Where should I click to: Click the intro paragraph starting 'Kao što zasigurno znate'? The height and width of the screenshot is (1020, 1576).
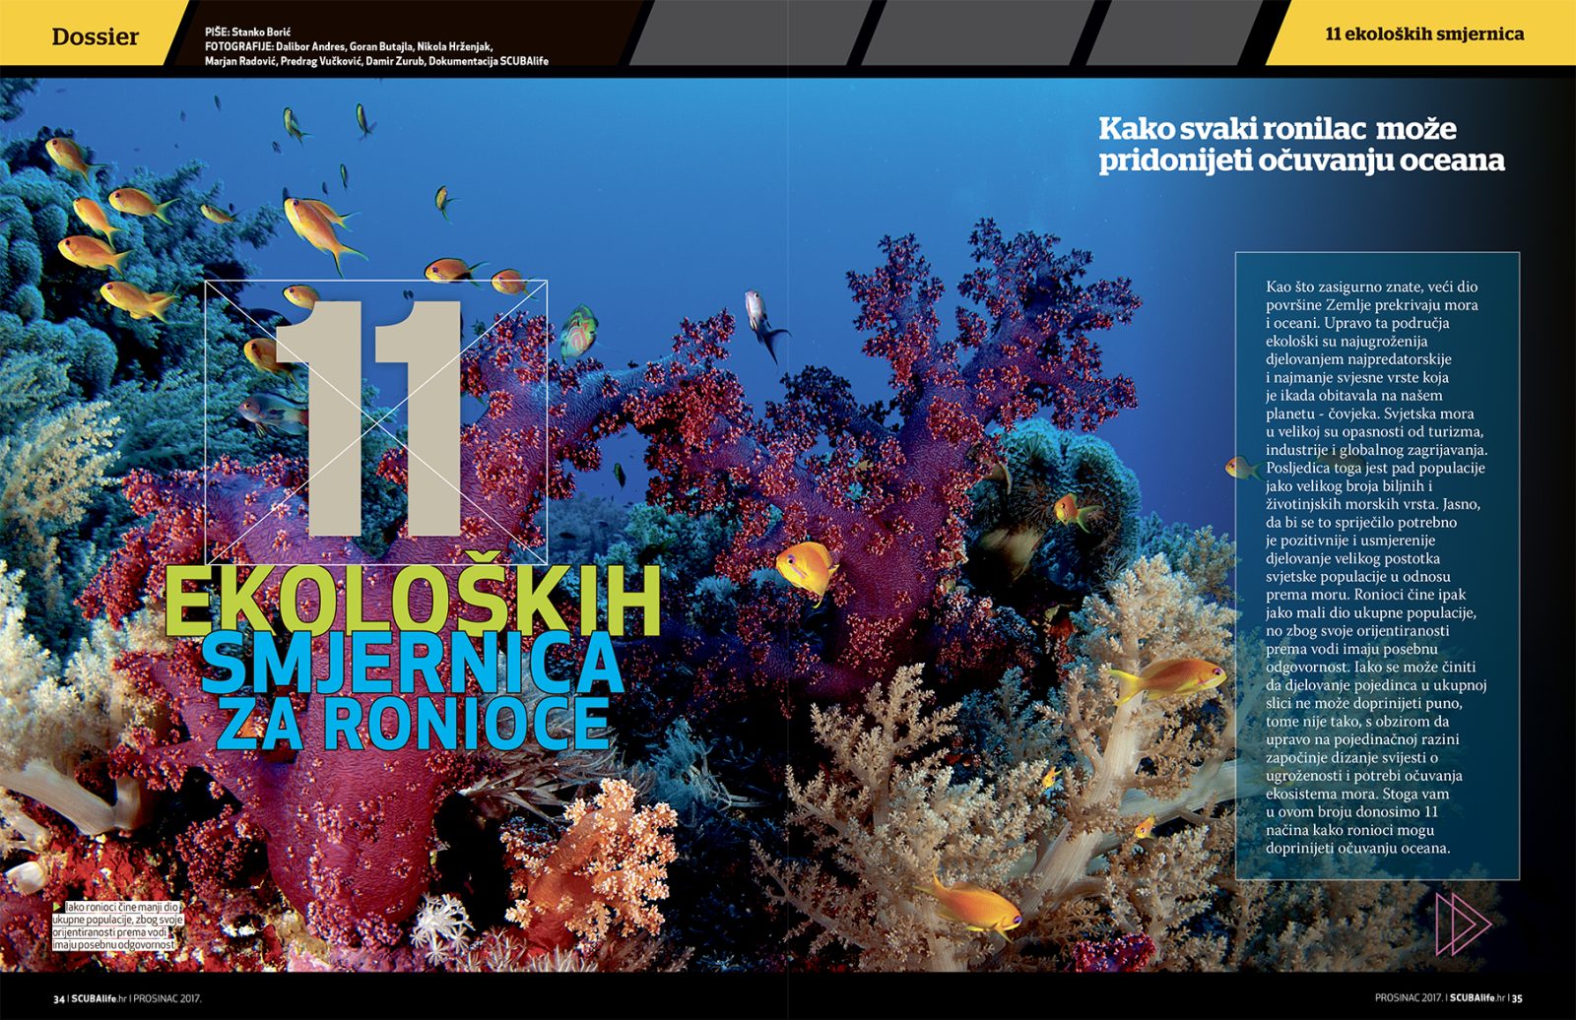[1375, 566]
